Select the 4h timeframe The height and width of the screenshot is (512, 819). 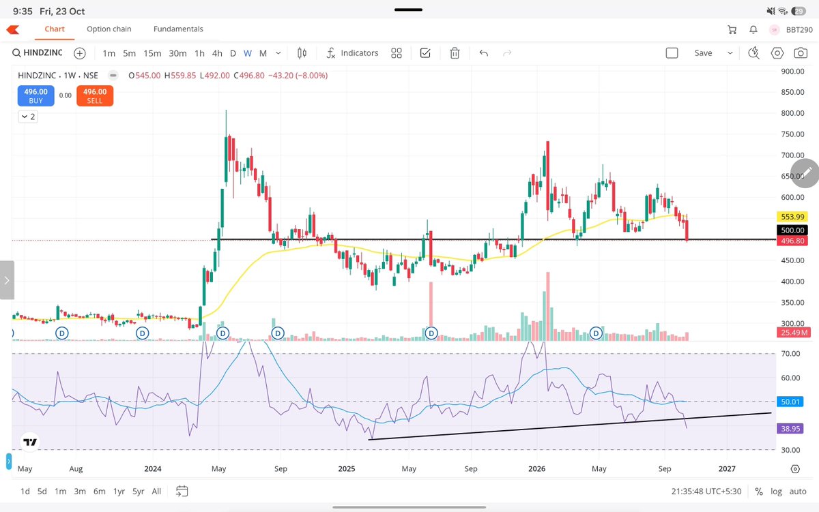[217, 53]
